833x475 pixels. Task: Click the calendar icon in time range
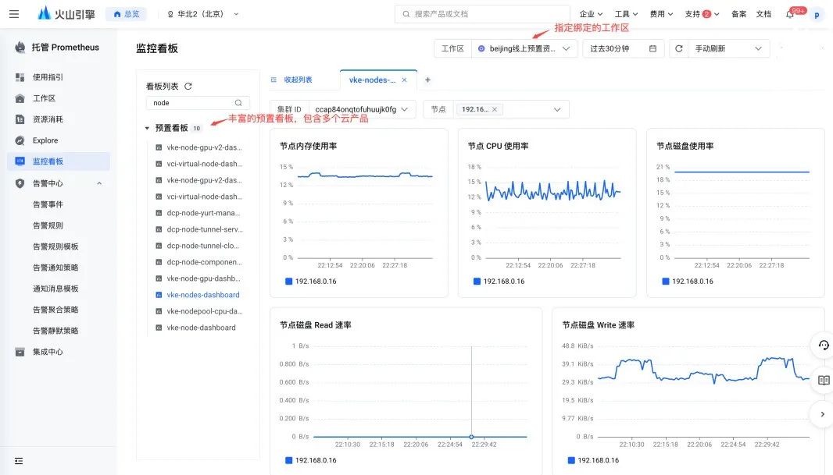[653, 48]
